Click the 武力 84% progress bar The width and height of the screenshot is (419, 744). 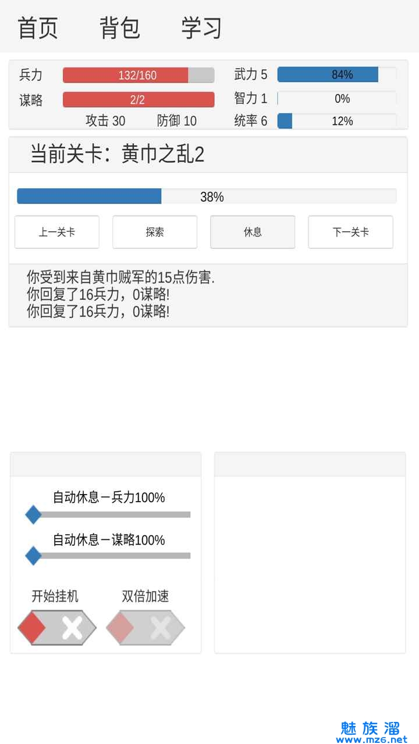click(x=337, y=74)
